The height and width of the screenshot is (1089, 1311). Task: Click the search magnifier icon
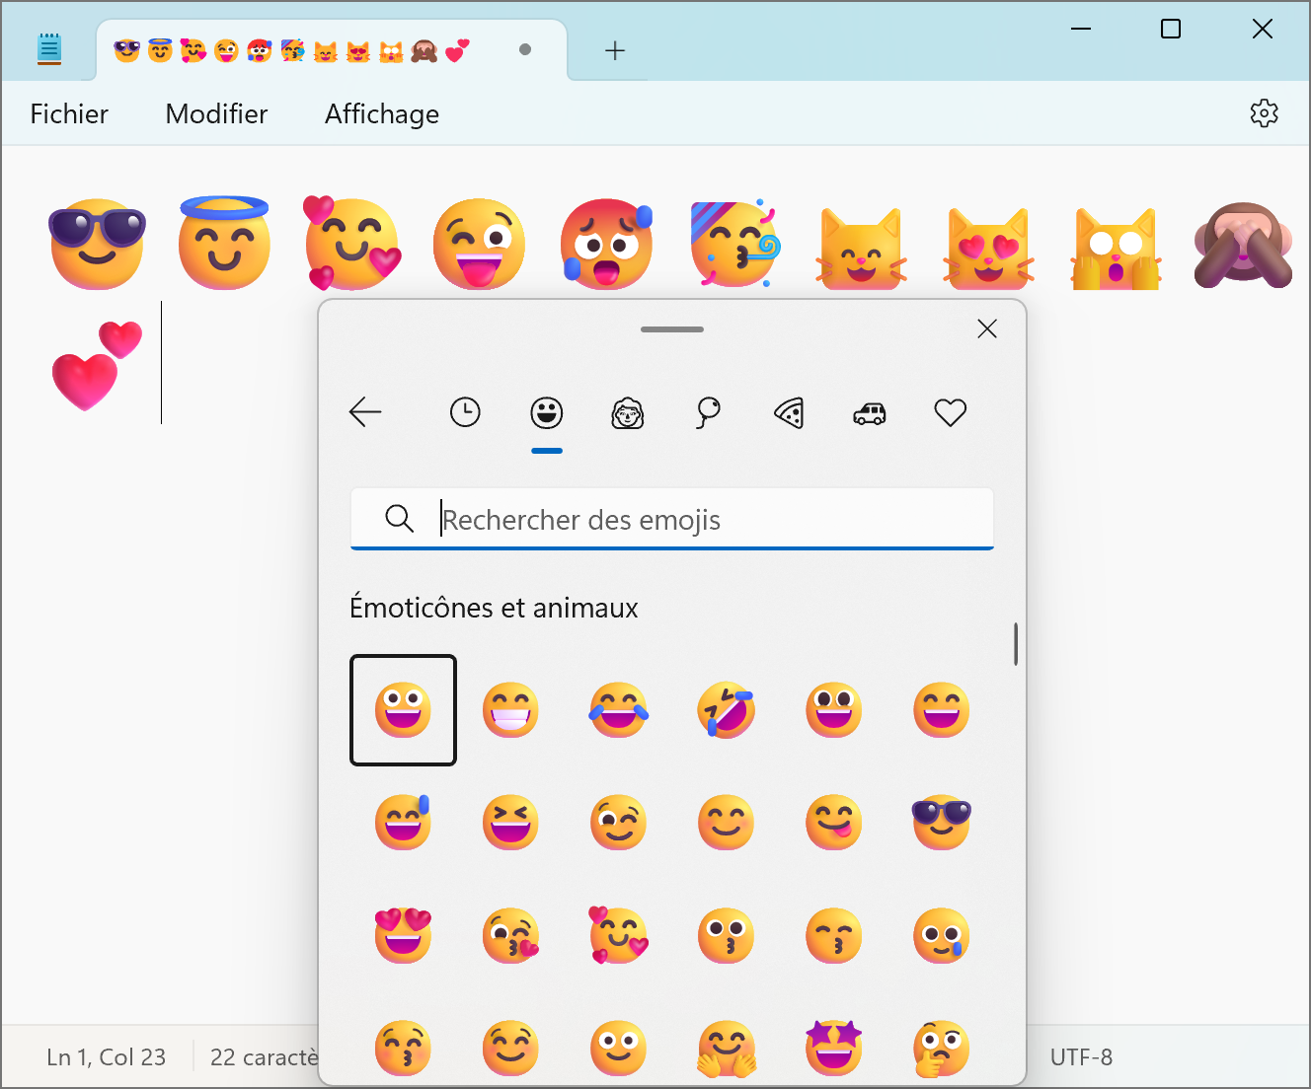tap(399, 518)
